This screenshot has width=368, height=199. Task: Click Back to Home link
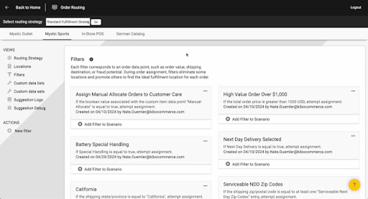(x=28, y=7)
